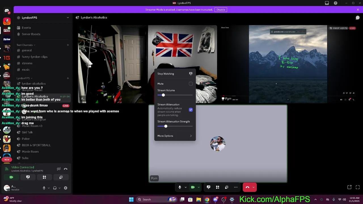Join the Movie Room voice channel
363x204 pixels.
pos(43,152)
